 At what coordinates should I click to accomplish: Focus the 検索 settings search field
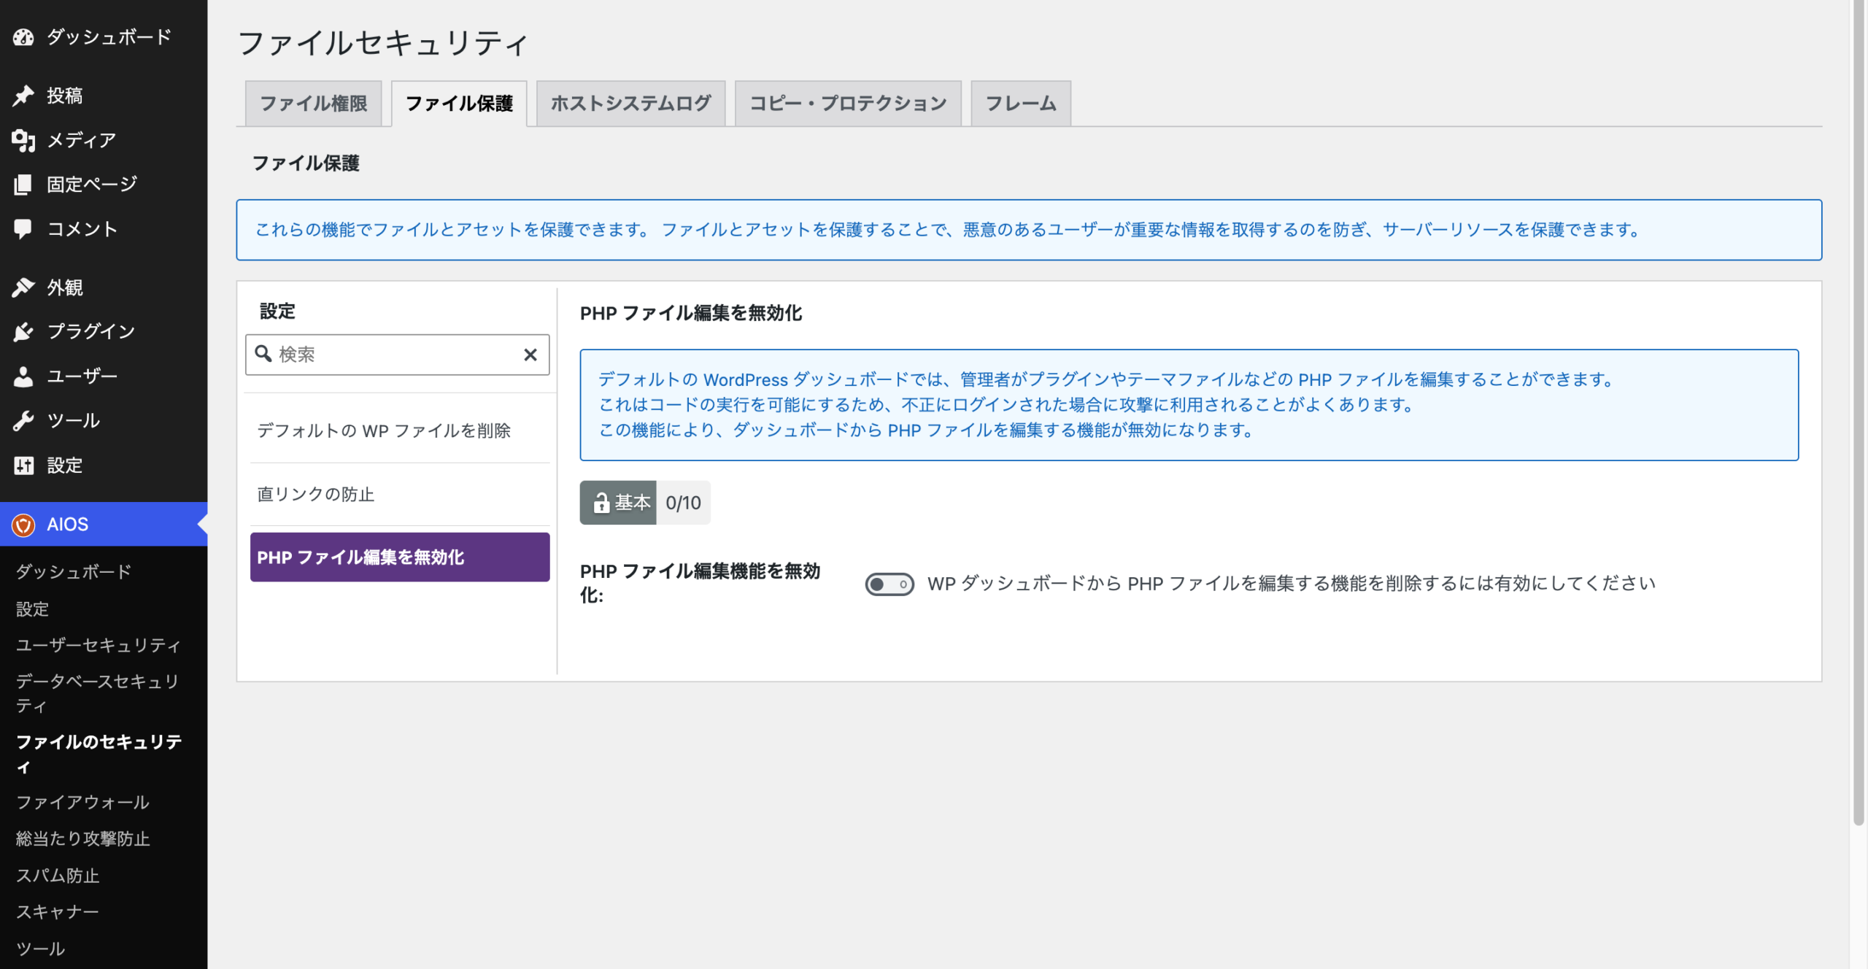[x=397, y=355]
